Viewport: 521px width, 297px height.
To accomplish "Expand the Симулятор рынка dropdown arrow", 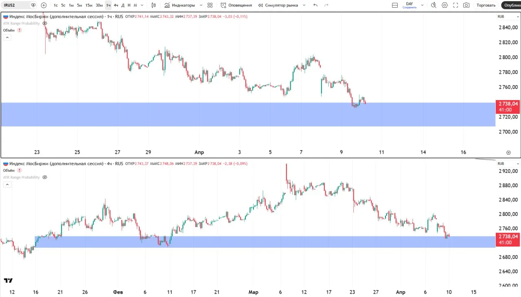I will point(303,5).
